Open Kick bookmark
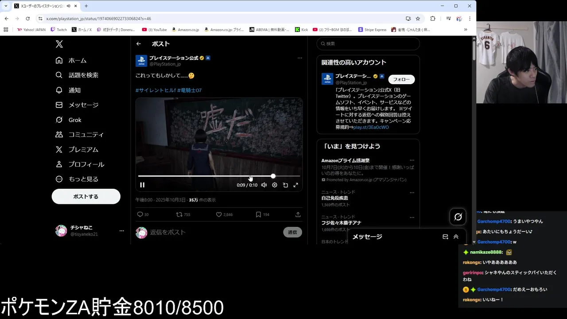 tap(301, 30)
